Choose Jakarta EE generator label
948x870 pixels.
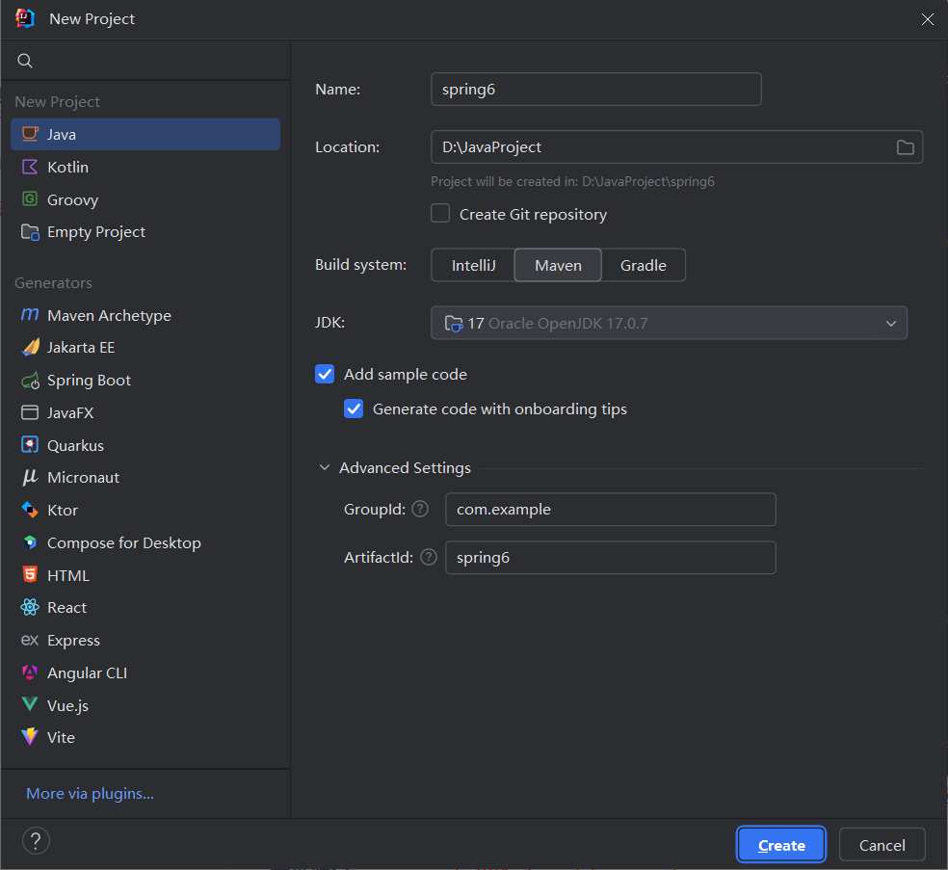pyautogui.click(x=81, y=348)
